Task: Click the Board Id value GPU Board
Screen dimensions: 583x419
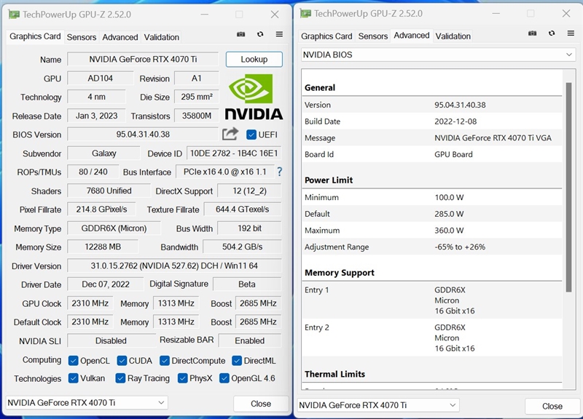Action: pos(453,154)
